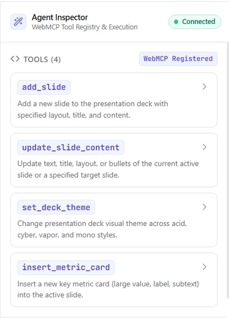The image size is (229, 318).
Task: Click description 'Add a new slide to the presentation deck'
Action: point(92,109)
